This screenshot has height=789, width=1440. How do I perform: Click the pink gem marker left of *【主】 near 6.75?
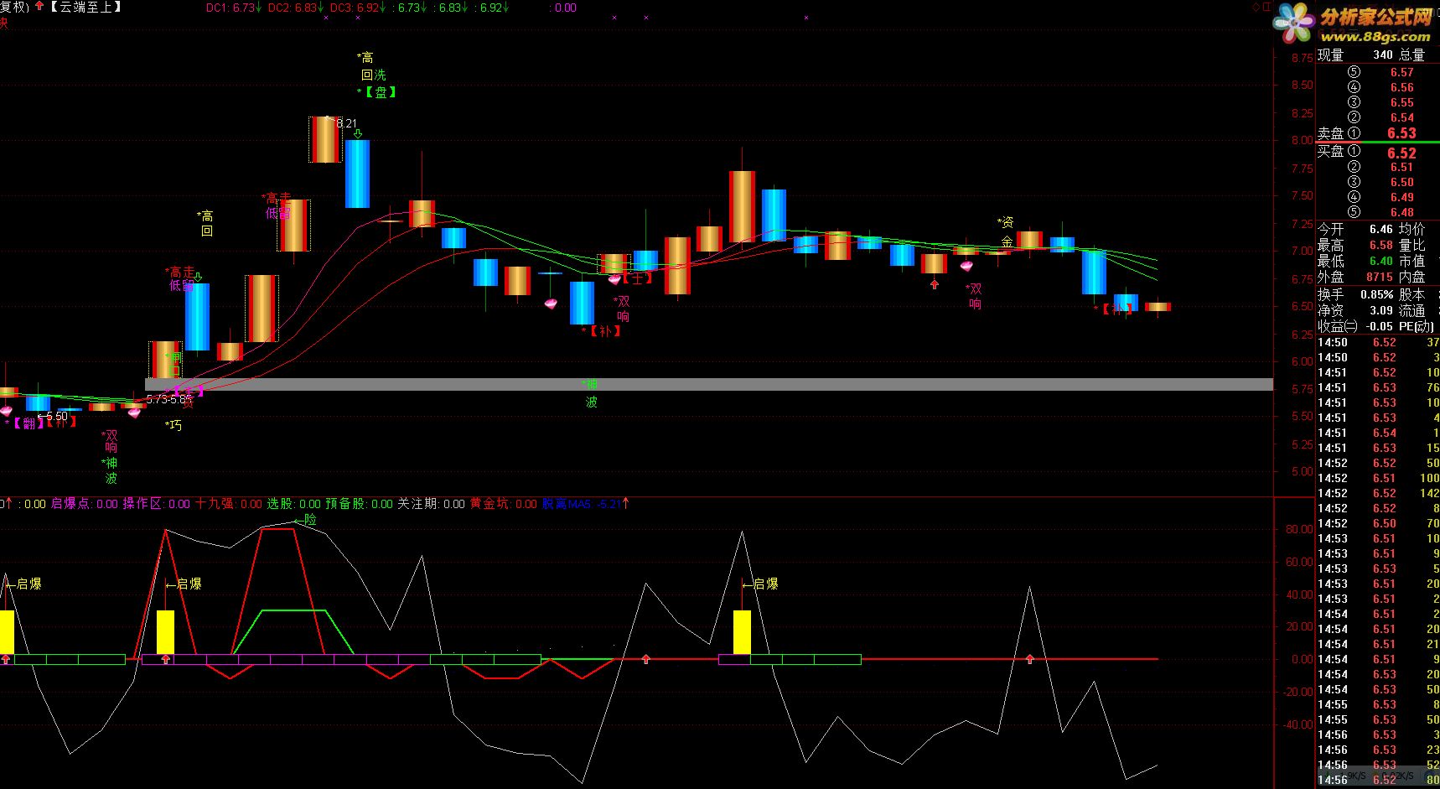(615, 278)
